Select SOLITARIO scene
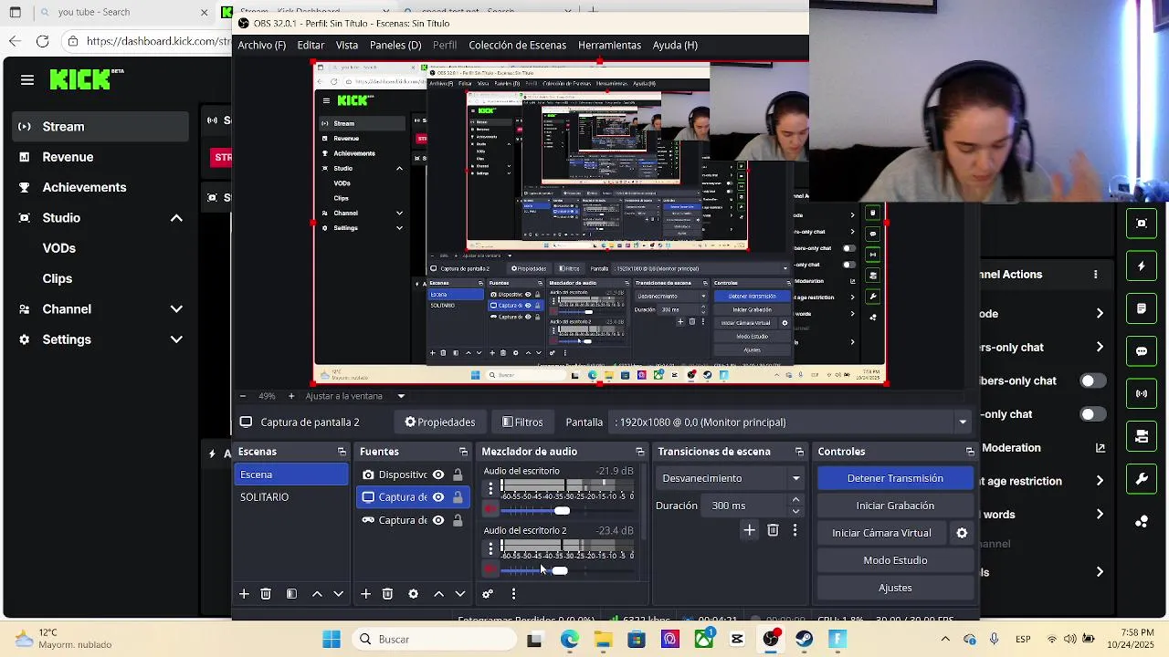1169x657 pixels. pos(290,497)
